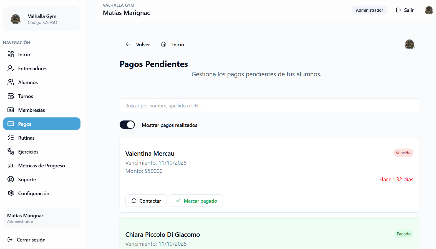Image resolution: width=436 pixels, height=249 pixels.
Task: Open Alumnos from the navigation panel
Action: [x=28, y=82]
